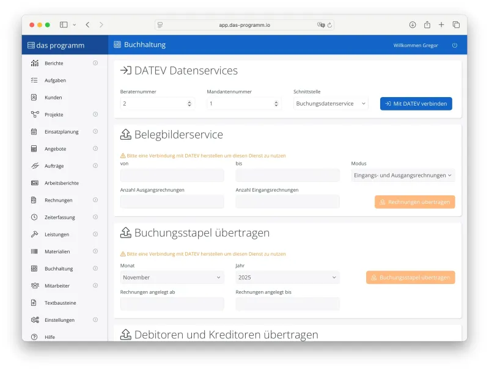Go to Mitarbeiter in the sidebar
This screenshot has width=489, height=370.
pos(57,286)
